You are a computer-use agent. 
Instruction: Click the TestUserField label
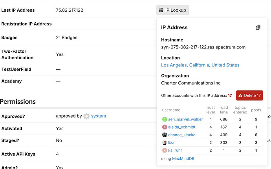point(16,69)
